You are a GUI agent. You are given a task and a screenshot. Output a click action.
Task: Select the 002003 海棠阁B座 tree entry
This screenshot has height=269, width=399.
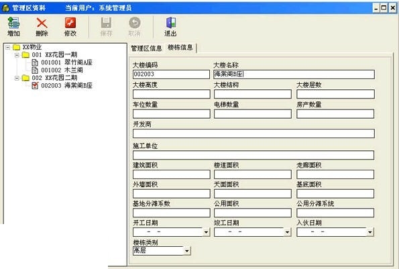pyautogui.click(x=66, y=85)
